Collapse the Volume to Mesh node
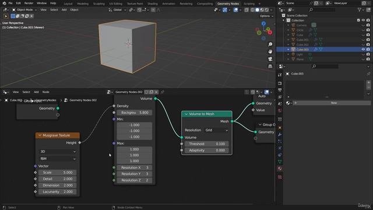This screenshot has height=210, width=373. coord(186,114)
